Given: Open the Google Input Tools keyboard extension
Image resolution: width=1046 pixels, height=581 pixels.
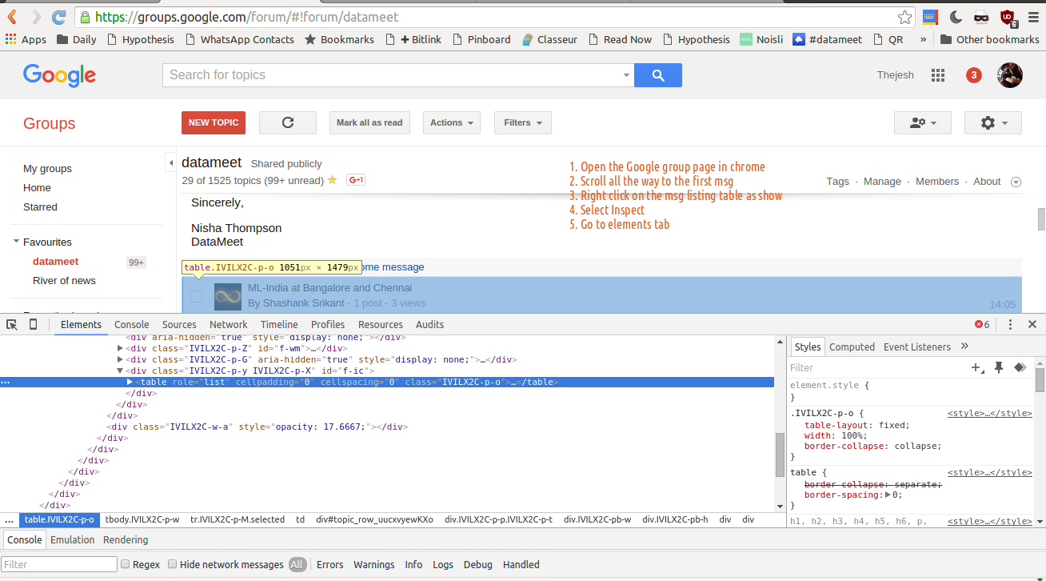Looking at the screenshot, I should pyautogui.click(x=929, y=17).
